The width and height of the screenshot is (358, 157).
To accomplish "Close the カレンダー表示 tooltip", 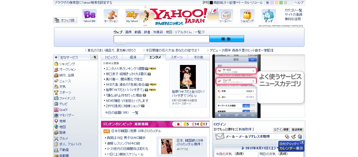I will click(x=303, y=142).
